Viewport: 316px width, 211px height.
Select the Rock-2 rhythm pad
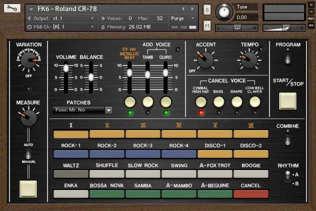coord(107,154)
